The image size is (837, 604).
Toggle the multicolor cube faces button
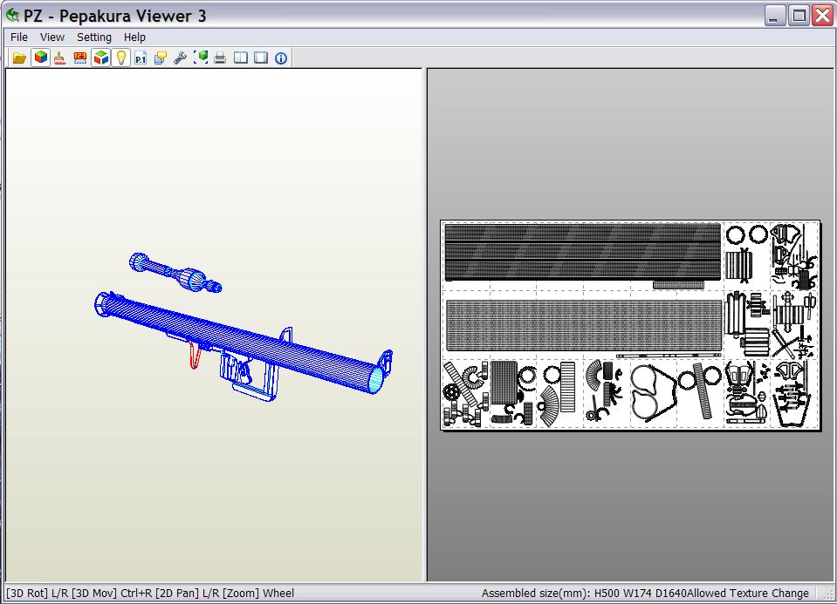(x=101, y=58)
